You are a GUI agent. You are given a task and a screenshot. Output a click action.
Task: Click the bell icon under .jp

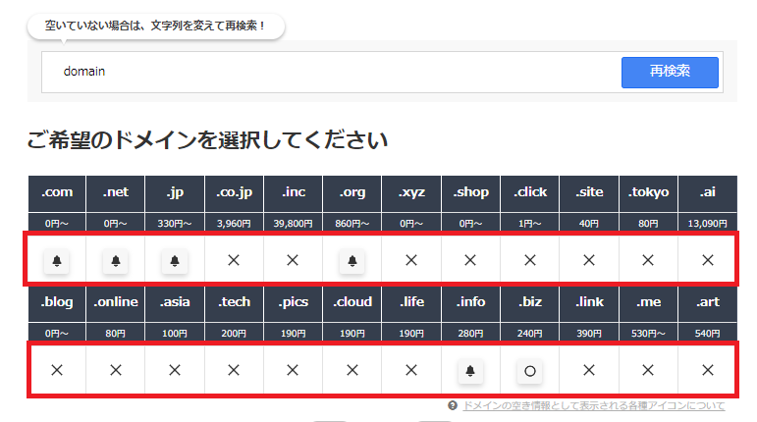(x=175, y=260)
